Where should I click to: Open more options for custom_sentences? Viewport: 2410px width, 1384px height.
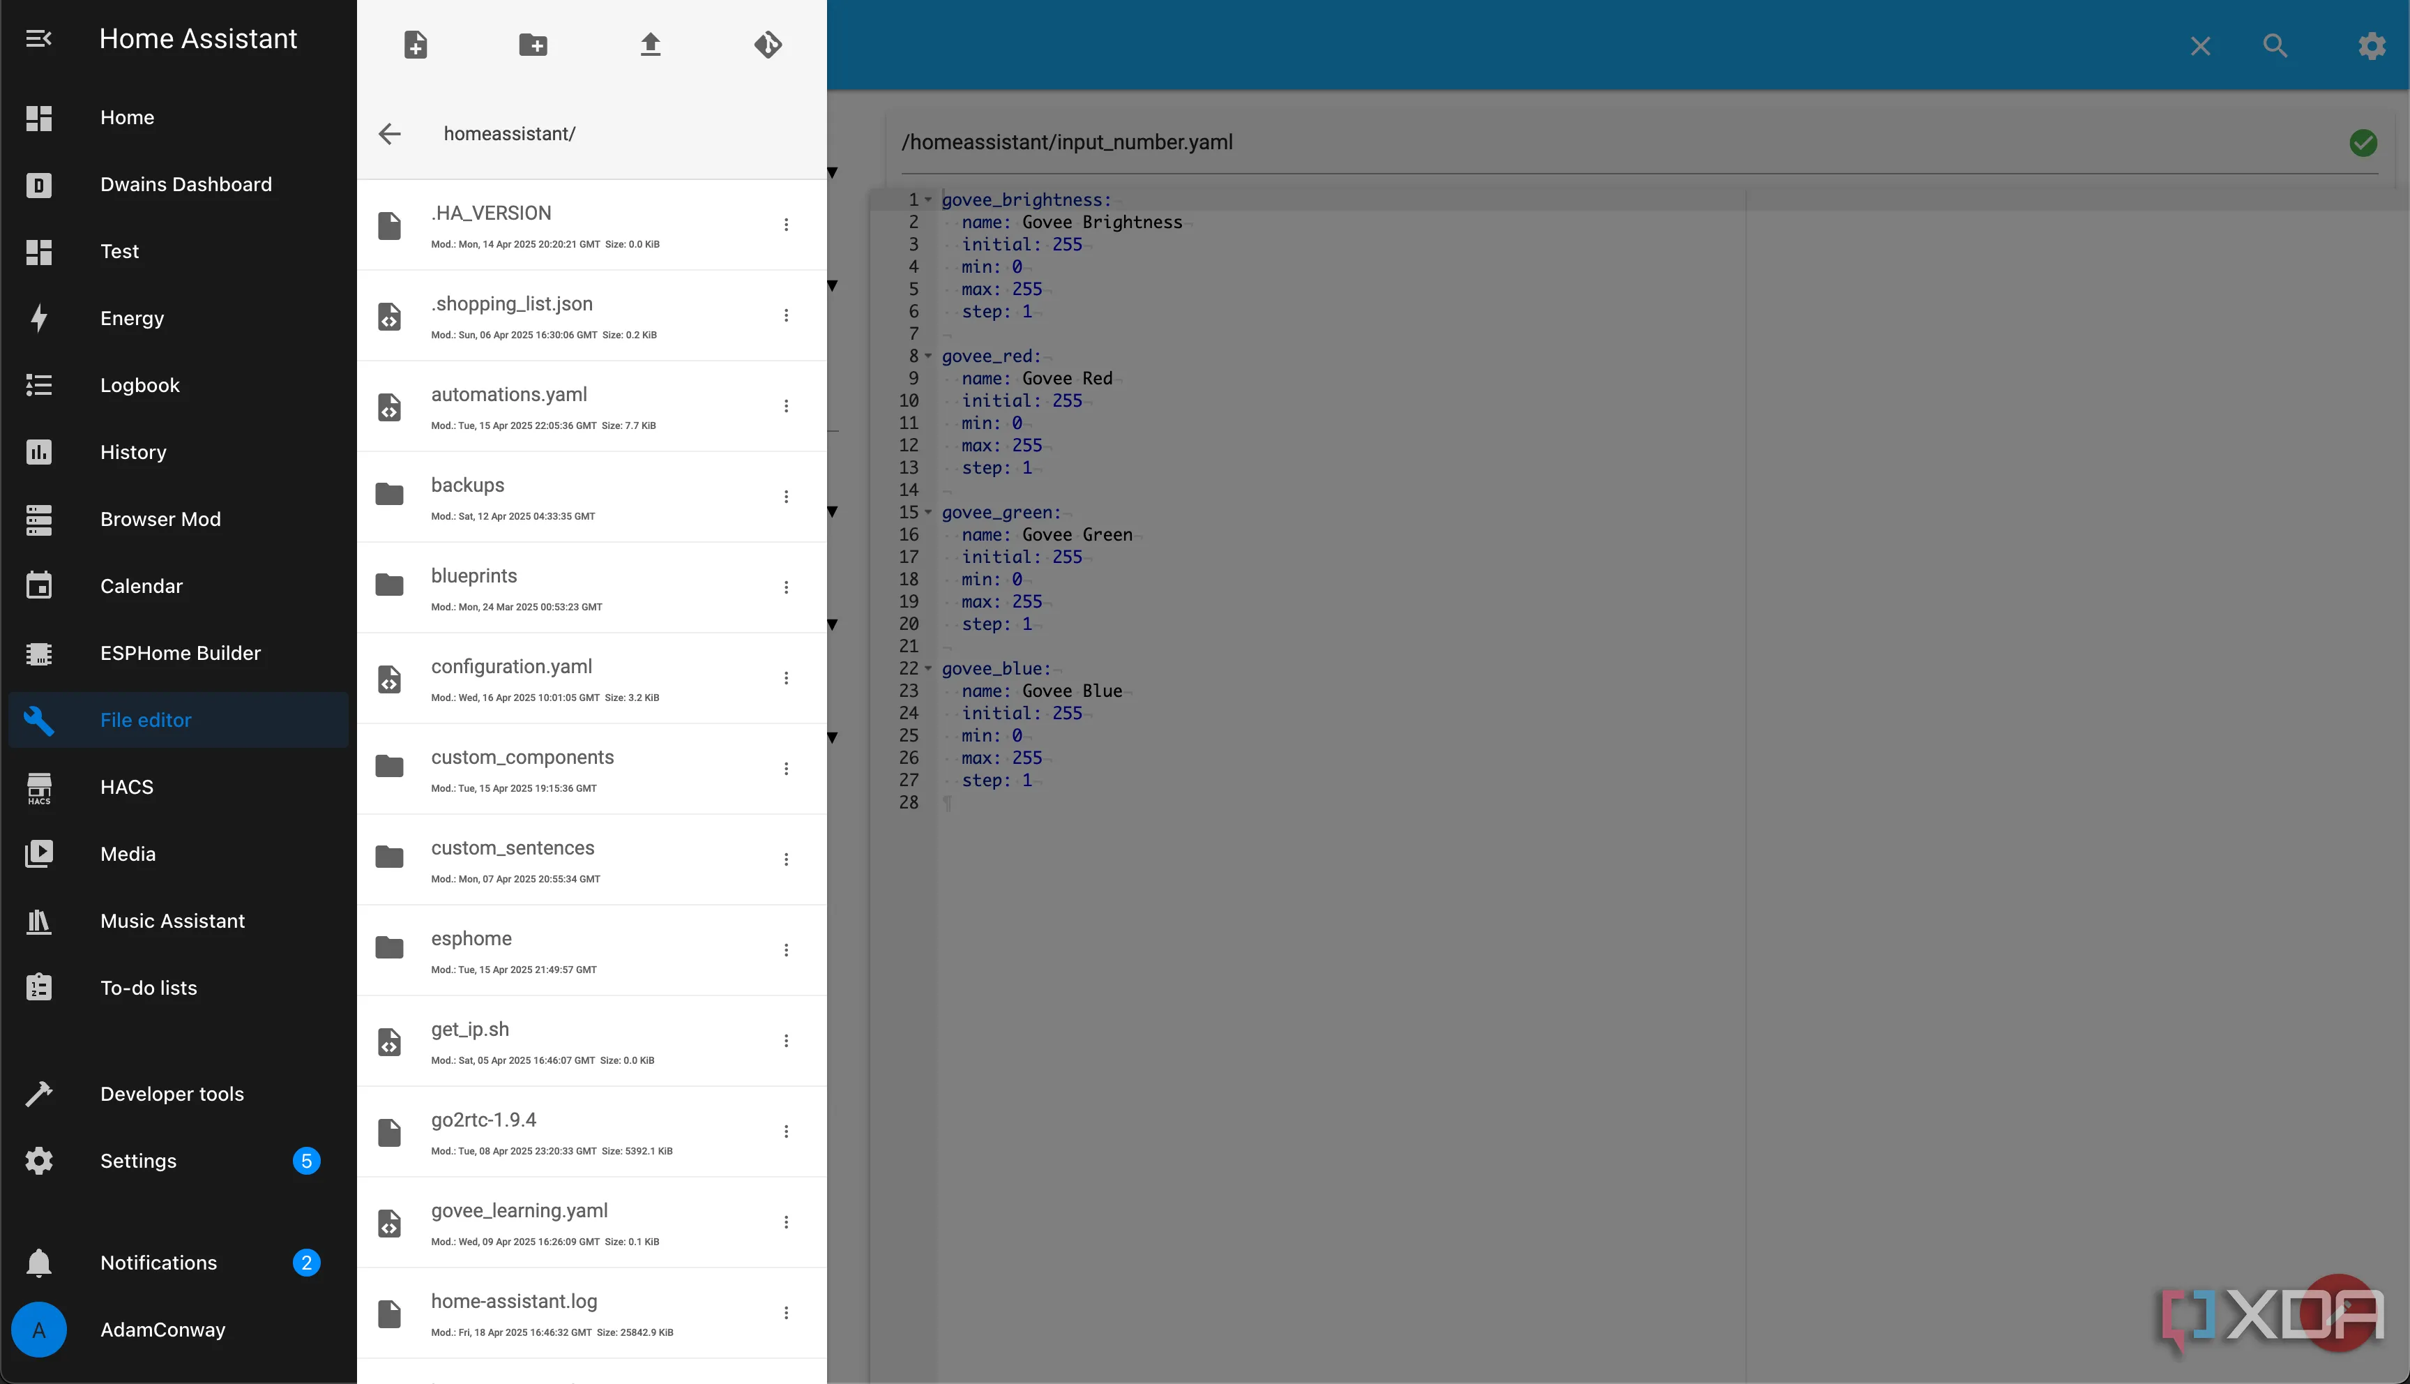pyautogui.click(x=787, y=860)
